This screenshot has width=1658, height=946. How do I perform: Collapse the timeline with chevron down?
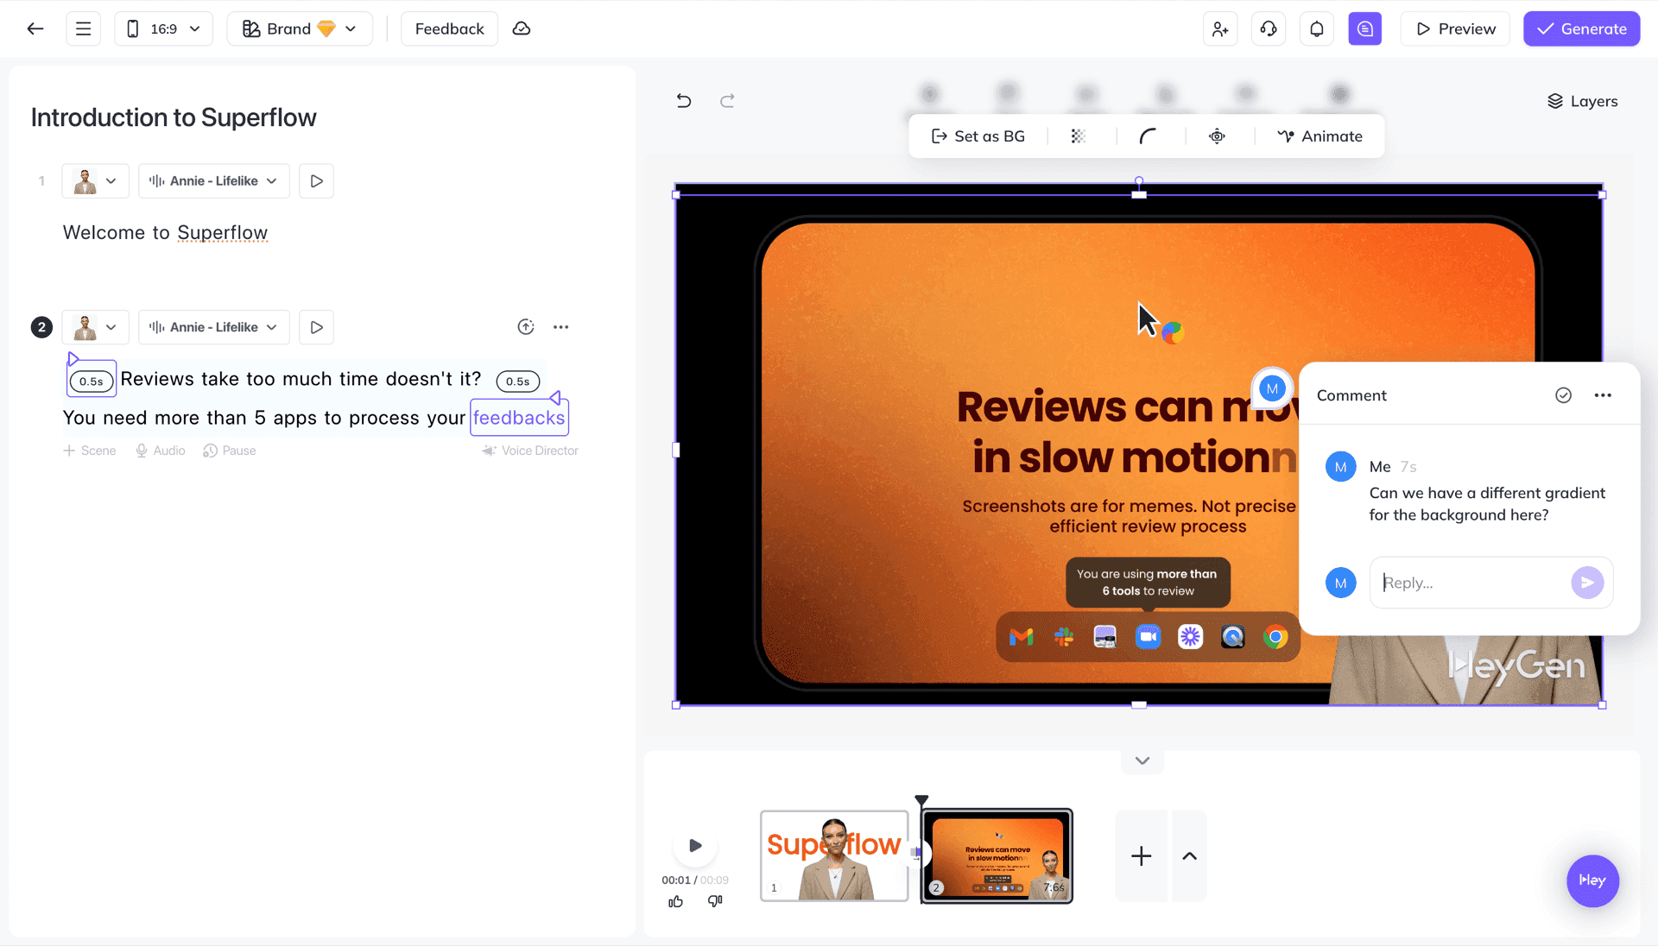click(x=1142, y=760)
